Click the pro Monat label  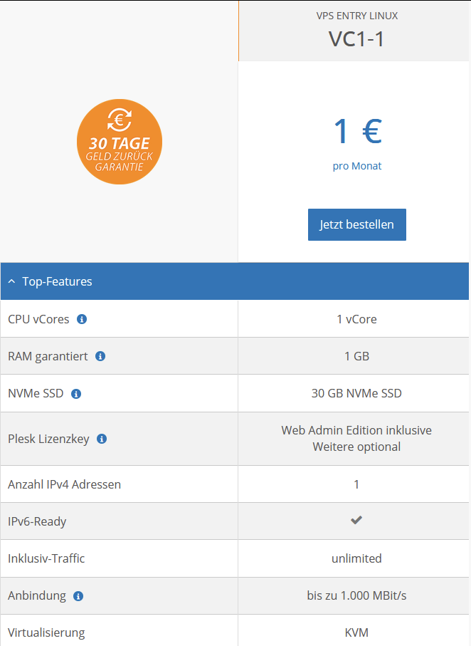357,166
